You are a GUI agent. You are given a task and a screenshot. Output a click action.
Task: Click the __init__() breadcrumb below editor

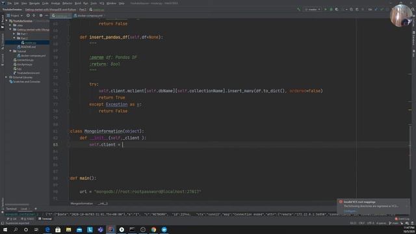pos(103,203)
